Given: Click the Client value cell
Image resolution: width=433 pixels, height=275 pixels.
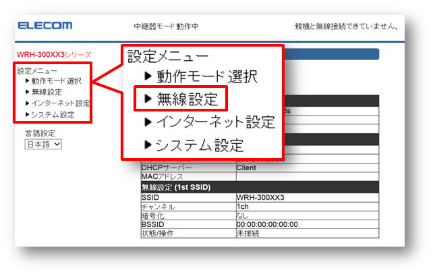Looking at the screenshot, I should [308, 168].
